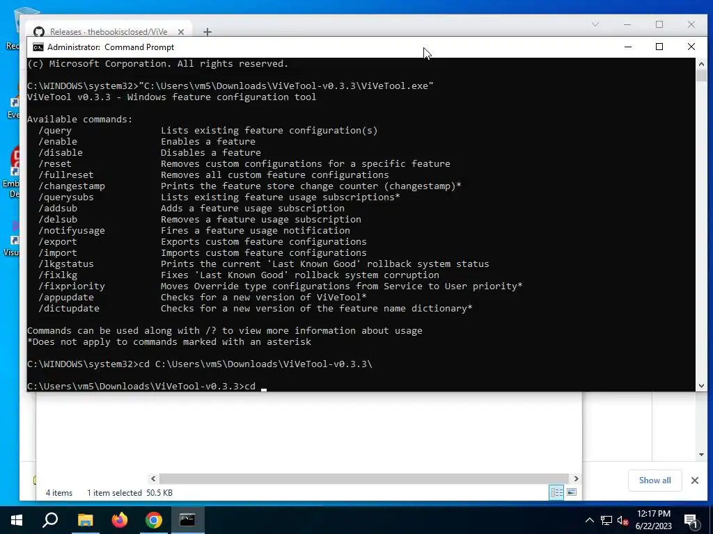
Task: Click File Explorer horizontal scrollbar right arrow
Action: point(576,478)
